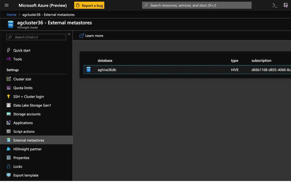This screenshot has width=291, height=182.
Task: Click the bug icon in Report a bug
Action: click(78, 5)
